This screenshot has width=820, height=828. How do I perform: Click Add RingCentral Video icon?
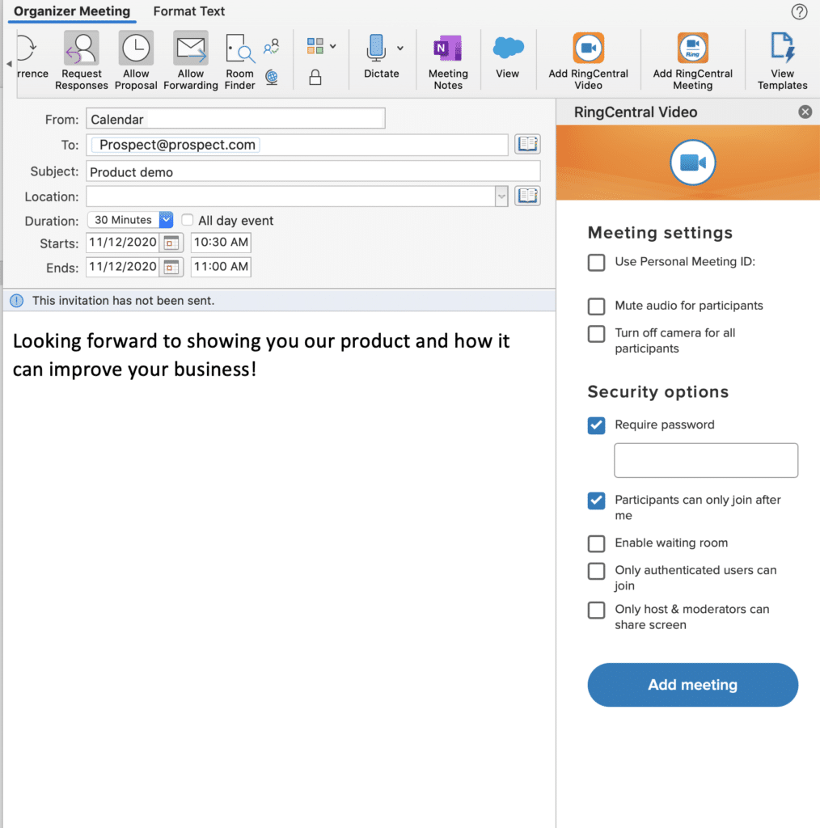point(588,49)
